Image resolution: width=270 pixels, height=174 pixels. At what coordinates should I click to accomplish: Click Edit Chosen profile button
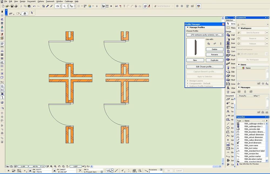[205, 67]
